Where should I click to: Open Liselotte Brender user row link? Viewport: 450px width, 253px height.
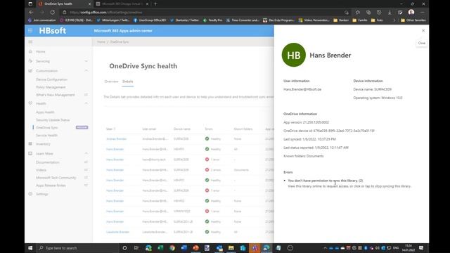point(117,232)
